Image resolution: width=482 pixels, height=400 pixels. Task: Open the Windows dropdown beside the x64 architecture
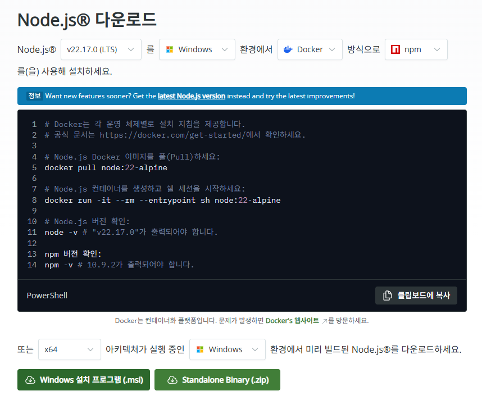(227, 349)
